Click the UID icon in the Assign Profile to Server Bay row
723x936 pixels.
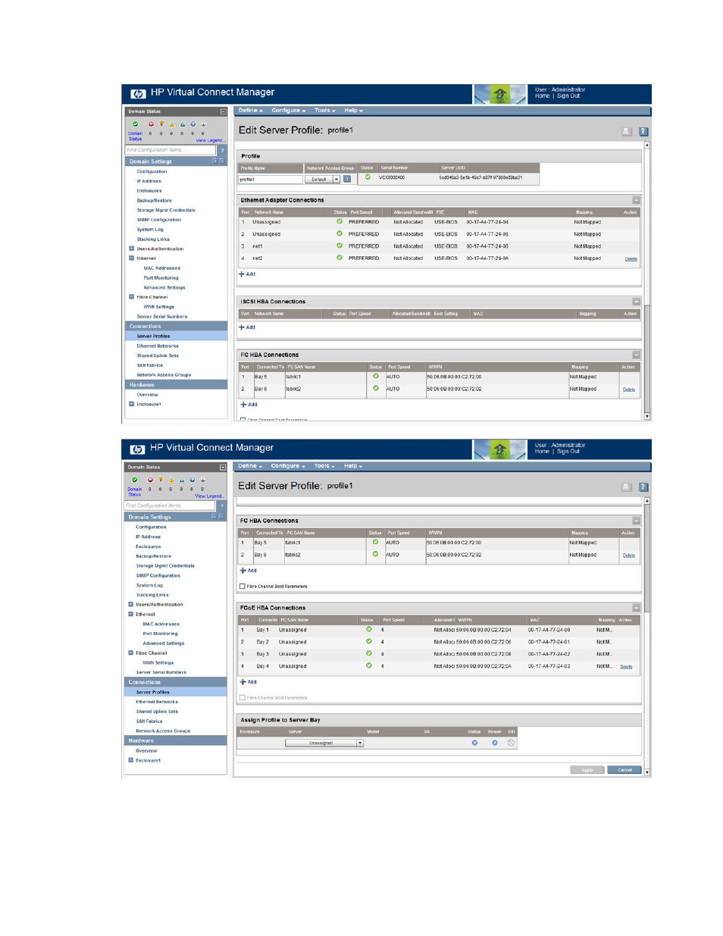click(x=512, y=743)
